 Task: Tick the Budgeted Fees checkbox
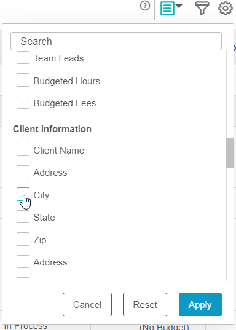click(x=23, y=102)
